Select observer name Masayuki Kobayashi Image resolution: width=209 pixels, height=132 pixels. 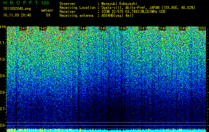coord(119,4)
